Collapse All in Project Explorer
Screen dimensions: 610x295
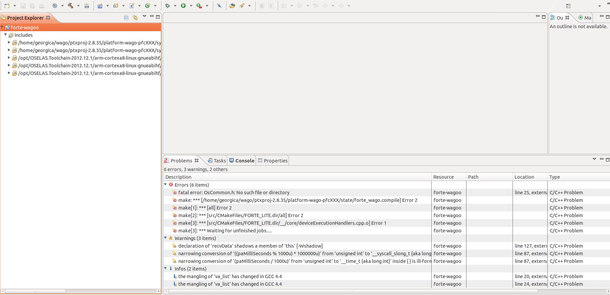(126, 18)
